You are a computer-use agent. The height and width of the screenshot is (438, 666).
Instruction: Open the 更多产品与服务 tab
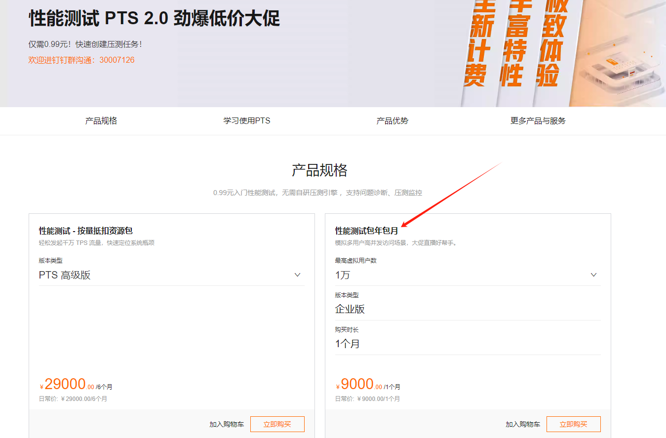click(x=538, y=120)
